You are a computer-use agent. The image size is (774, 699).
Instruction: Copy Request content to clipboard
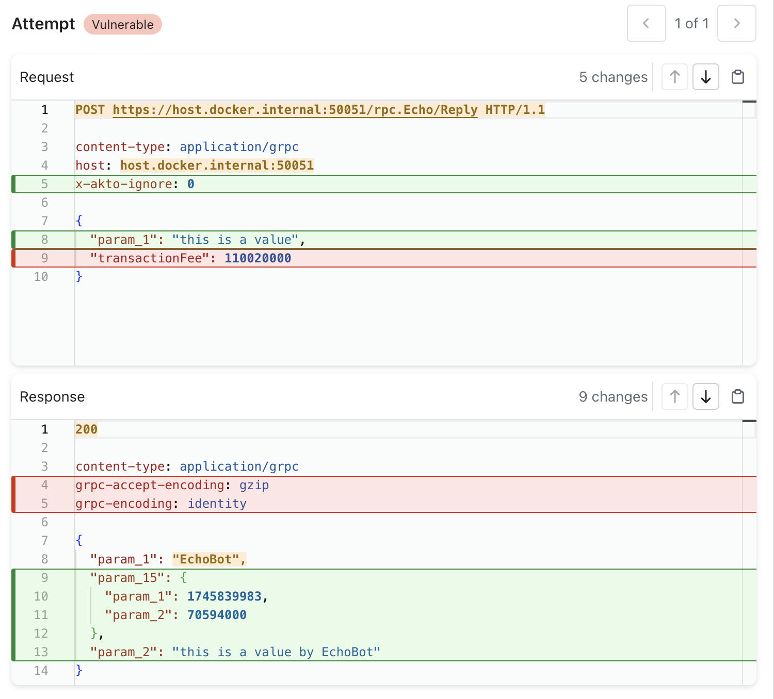point(738,77)
